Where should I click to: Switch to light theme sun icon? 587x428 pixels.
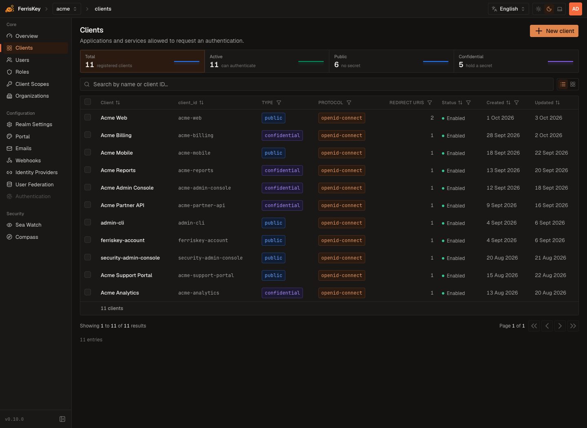pos(538,9)
